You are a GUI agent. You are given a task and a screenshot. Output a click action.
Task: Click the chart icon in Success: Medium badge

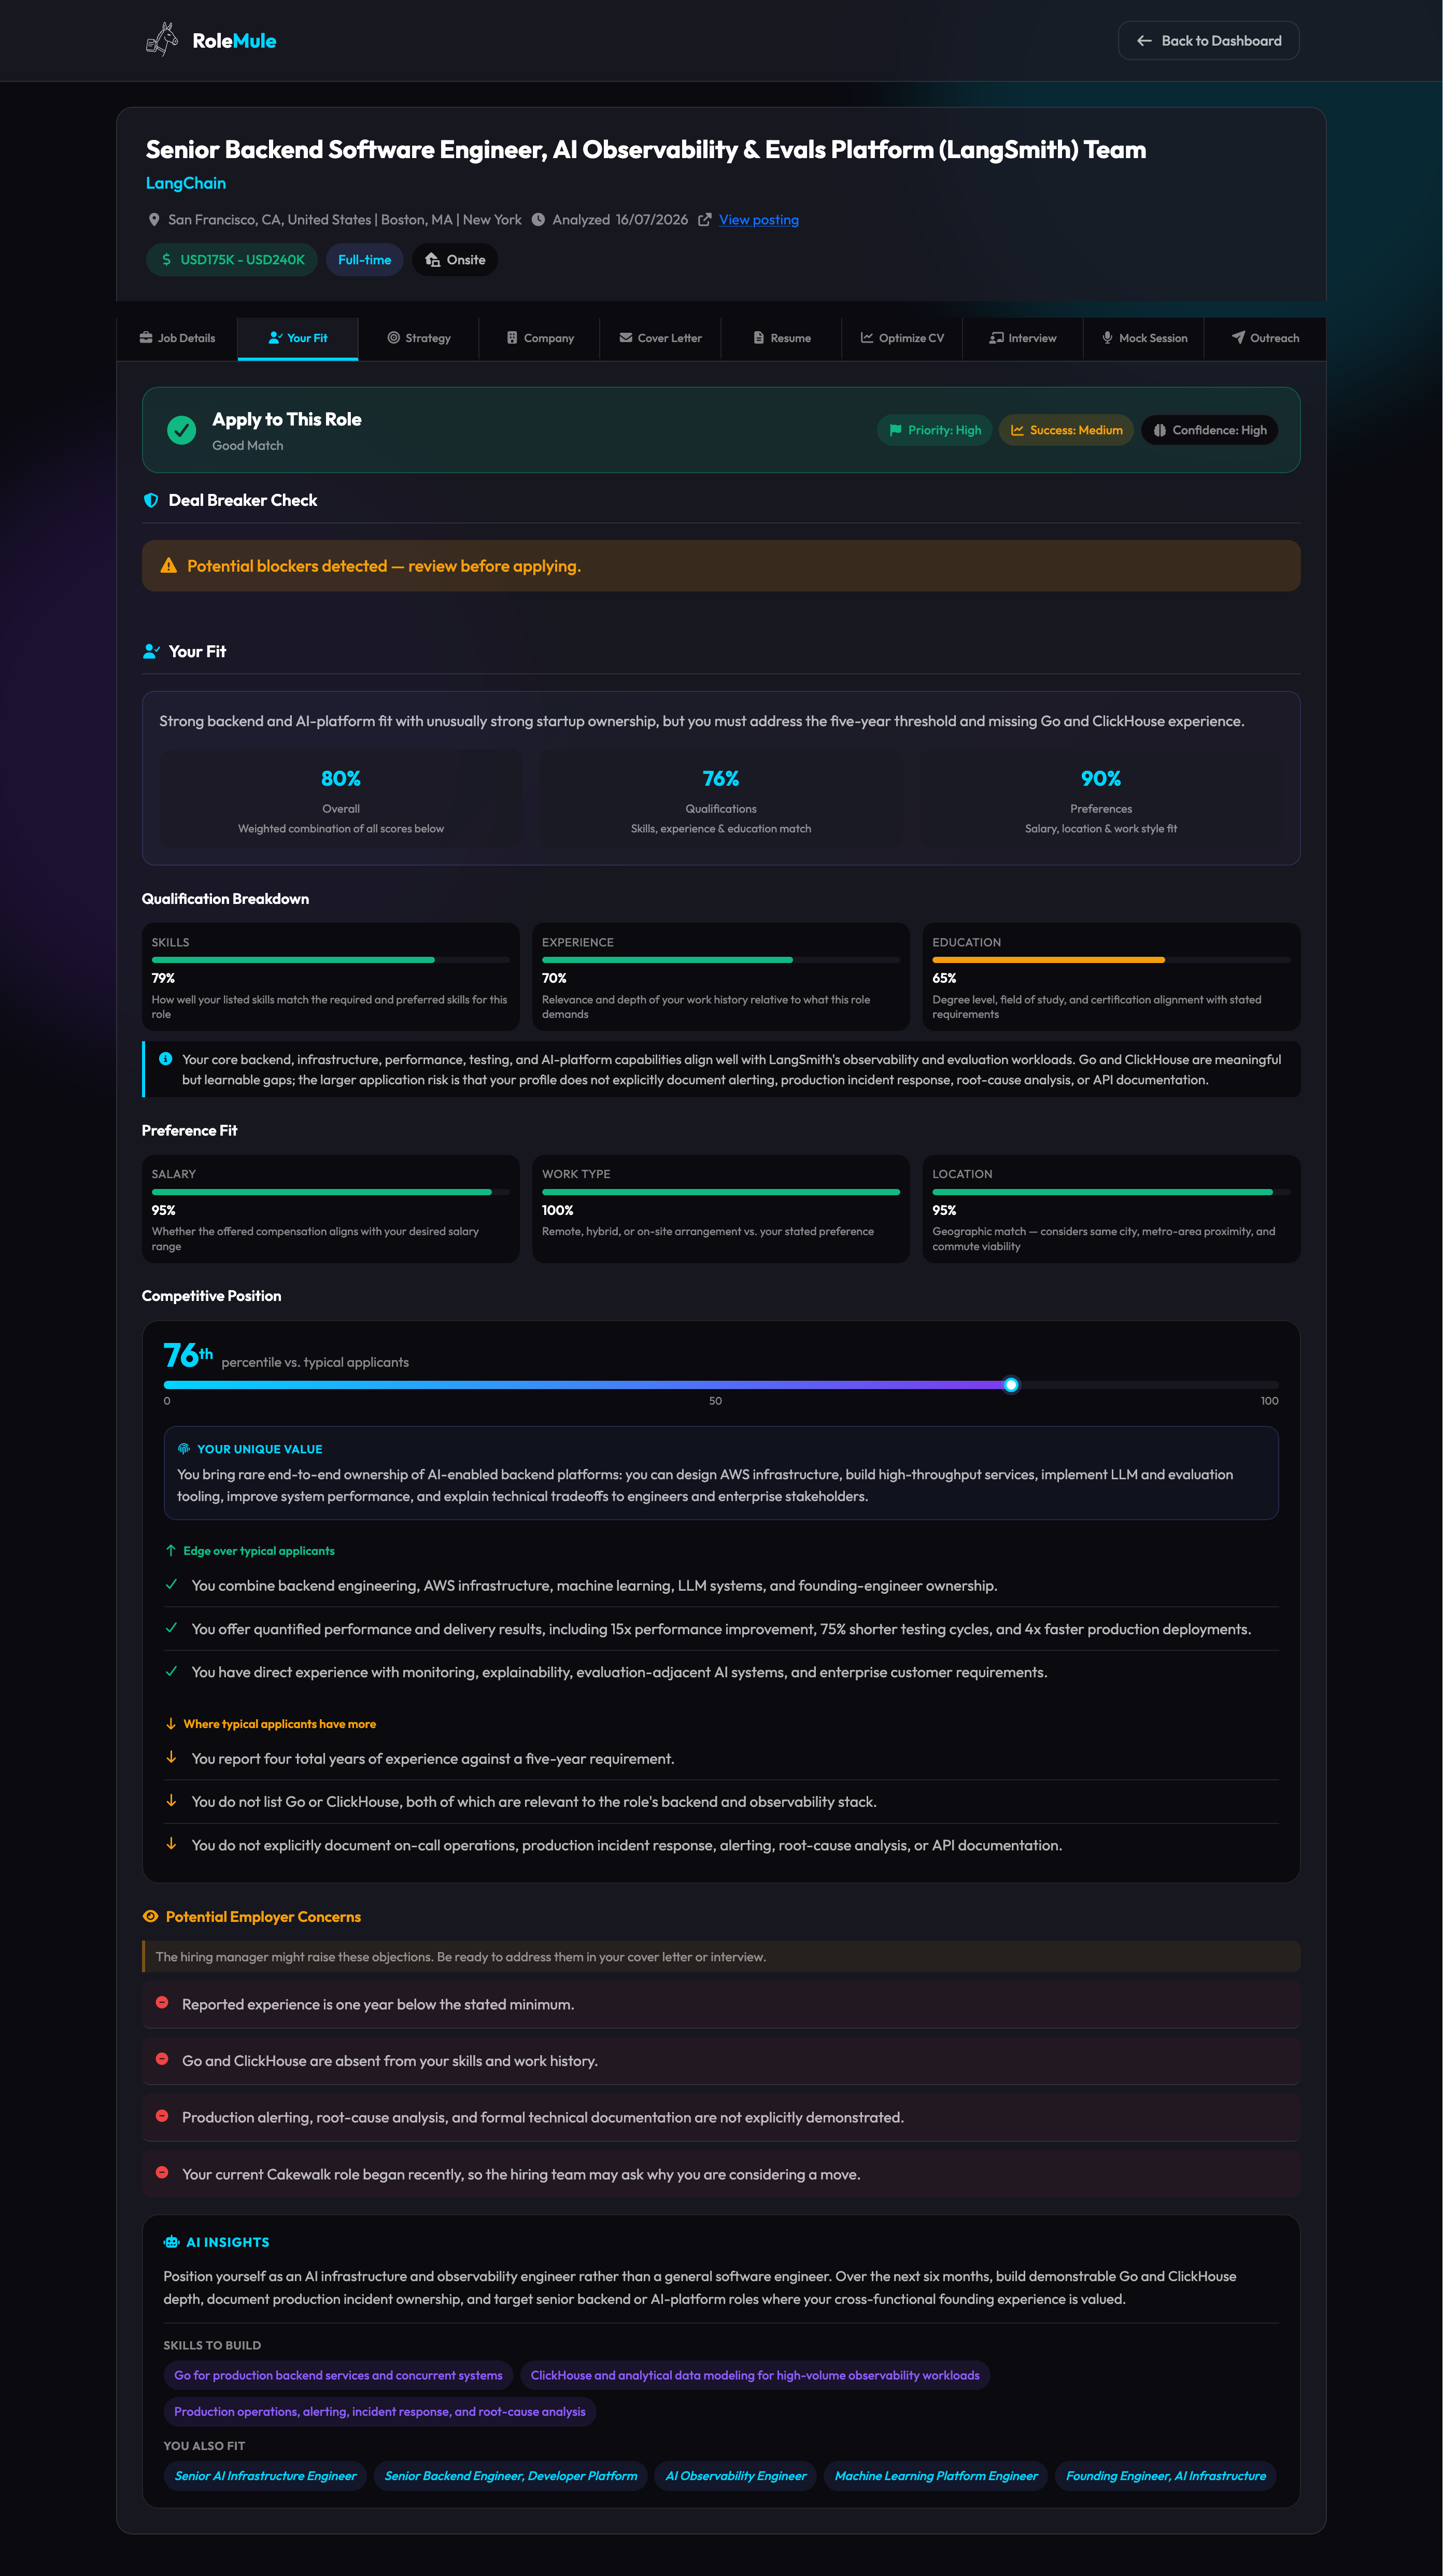(1017, 430)
